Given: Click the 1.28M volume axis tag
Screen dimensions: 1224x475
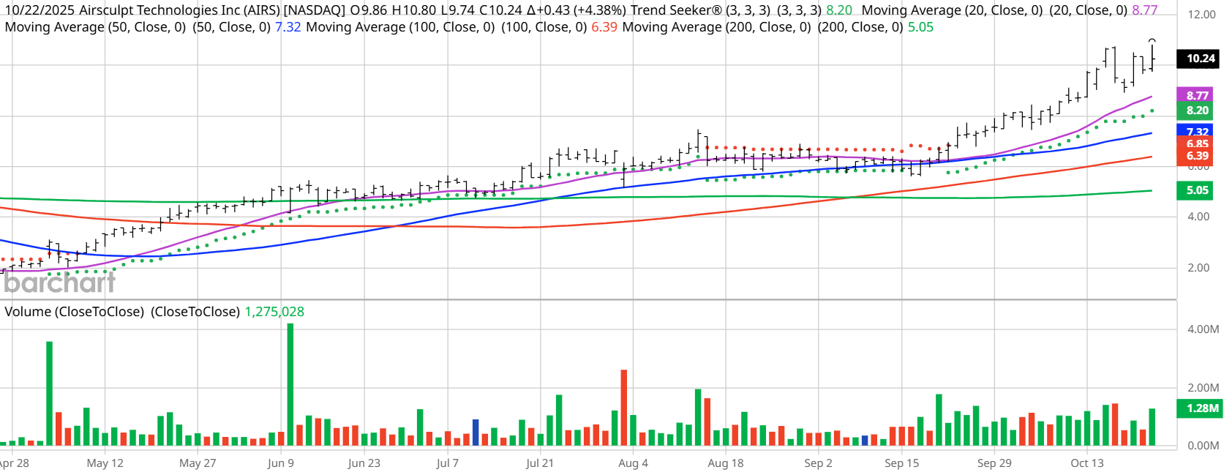Looking at the screenshot, I should pyautogui.click(x=1199, y=408).
